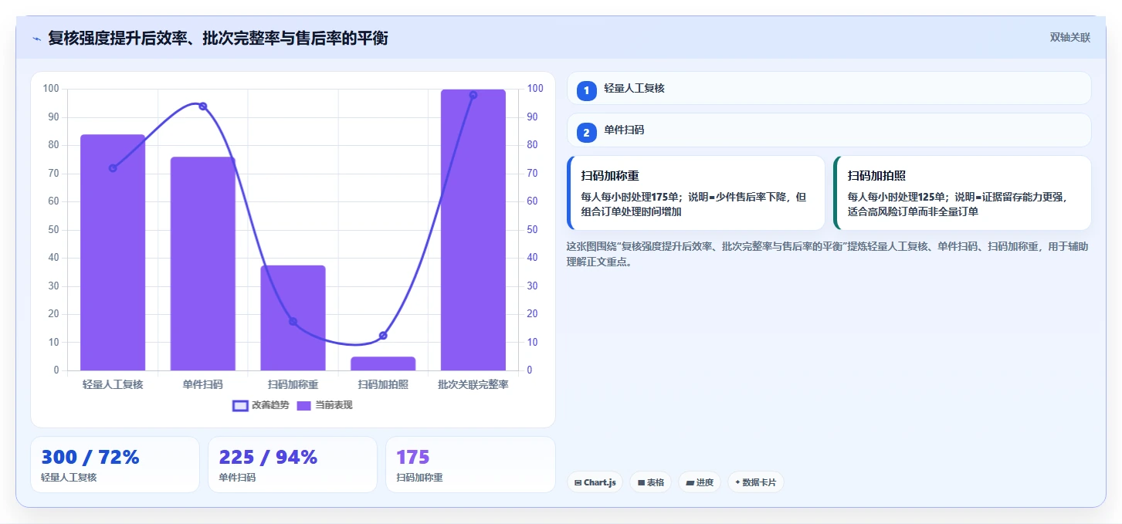Click the 175 扫码加称重 stat card
The image size is (1122, 524).
(x=470, y=465)
